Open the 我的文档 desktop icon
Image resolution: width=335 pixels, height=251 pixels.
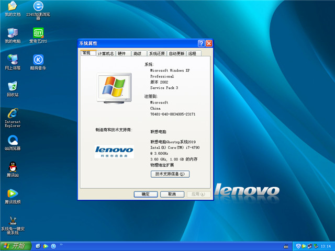click(13, 8)
